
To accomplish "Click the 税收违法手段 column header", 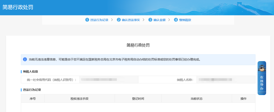I will pyautogui.click(x=79, y=98).
